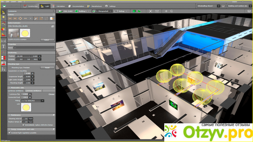This screenshot has width=253, height=142.
Task: Click the Change link beside Luminous flux
Action: point(51,94)
